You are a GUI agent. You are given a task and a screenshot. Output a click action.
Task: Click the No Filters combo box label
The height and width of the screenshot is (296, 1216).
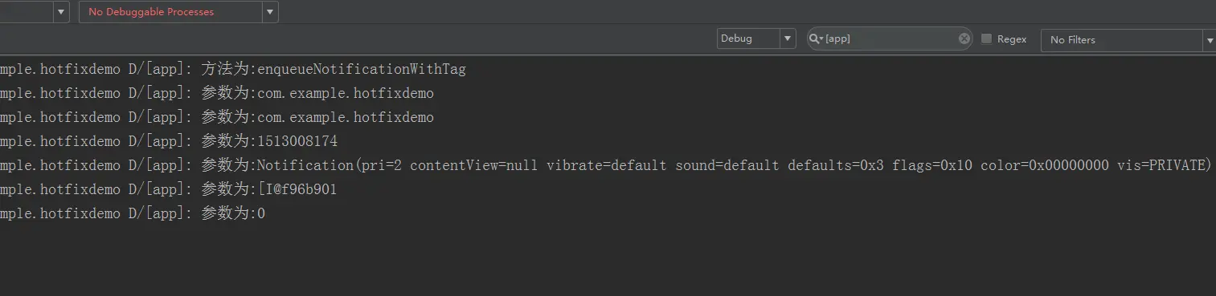pos(1072,39)
